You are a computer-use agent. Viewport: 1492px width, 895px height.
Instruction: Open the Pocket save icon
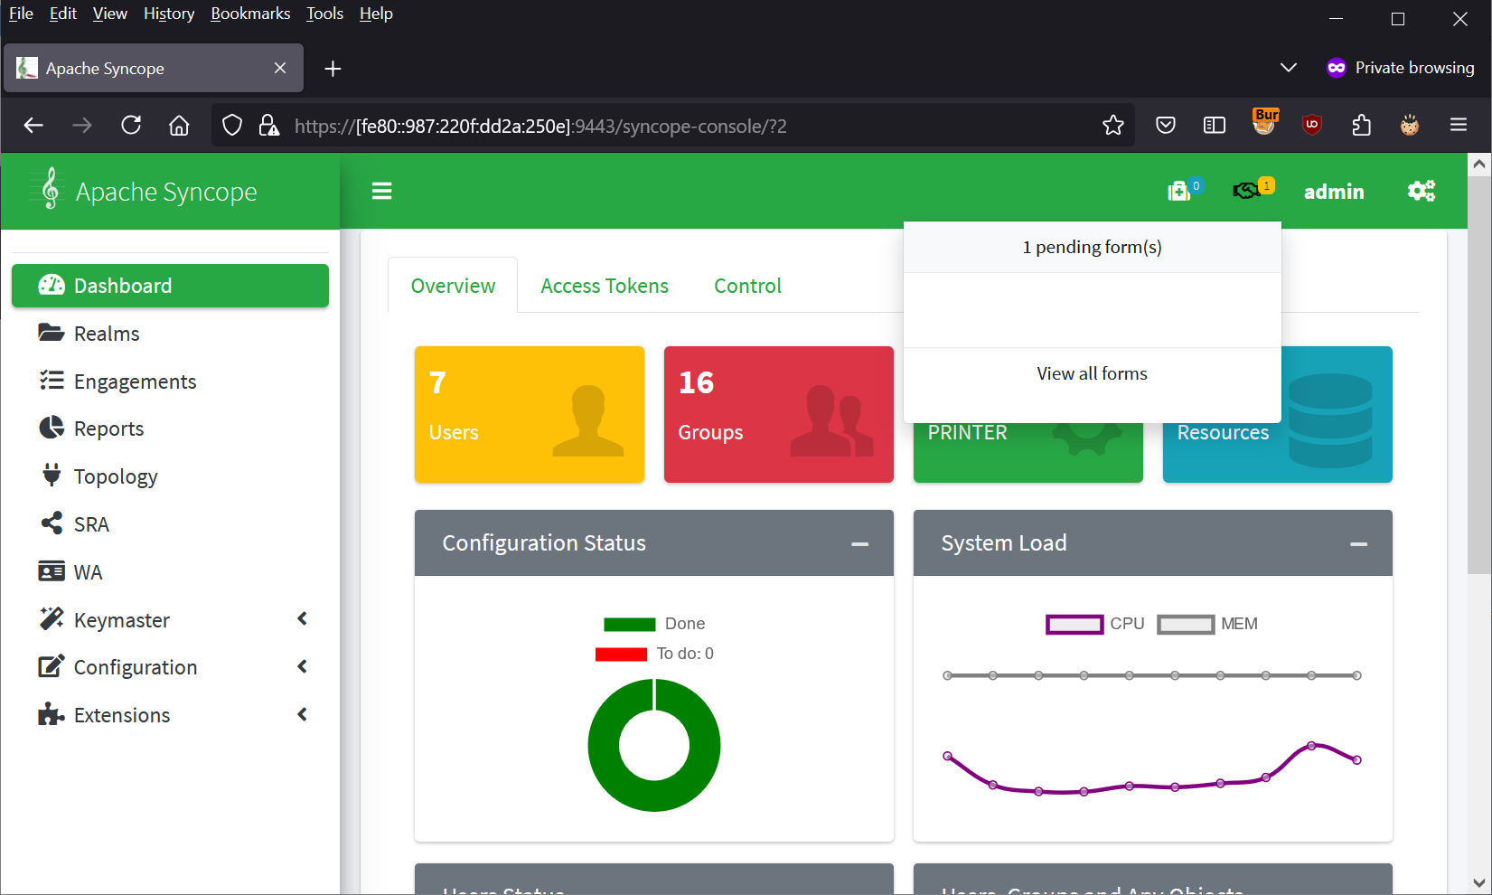coord(1166,125)
